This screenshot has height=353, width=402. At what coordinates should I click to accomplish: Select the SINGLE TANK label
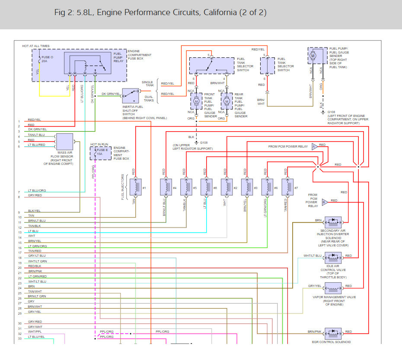[x=148, y=84]
